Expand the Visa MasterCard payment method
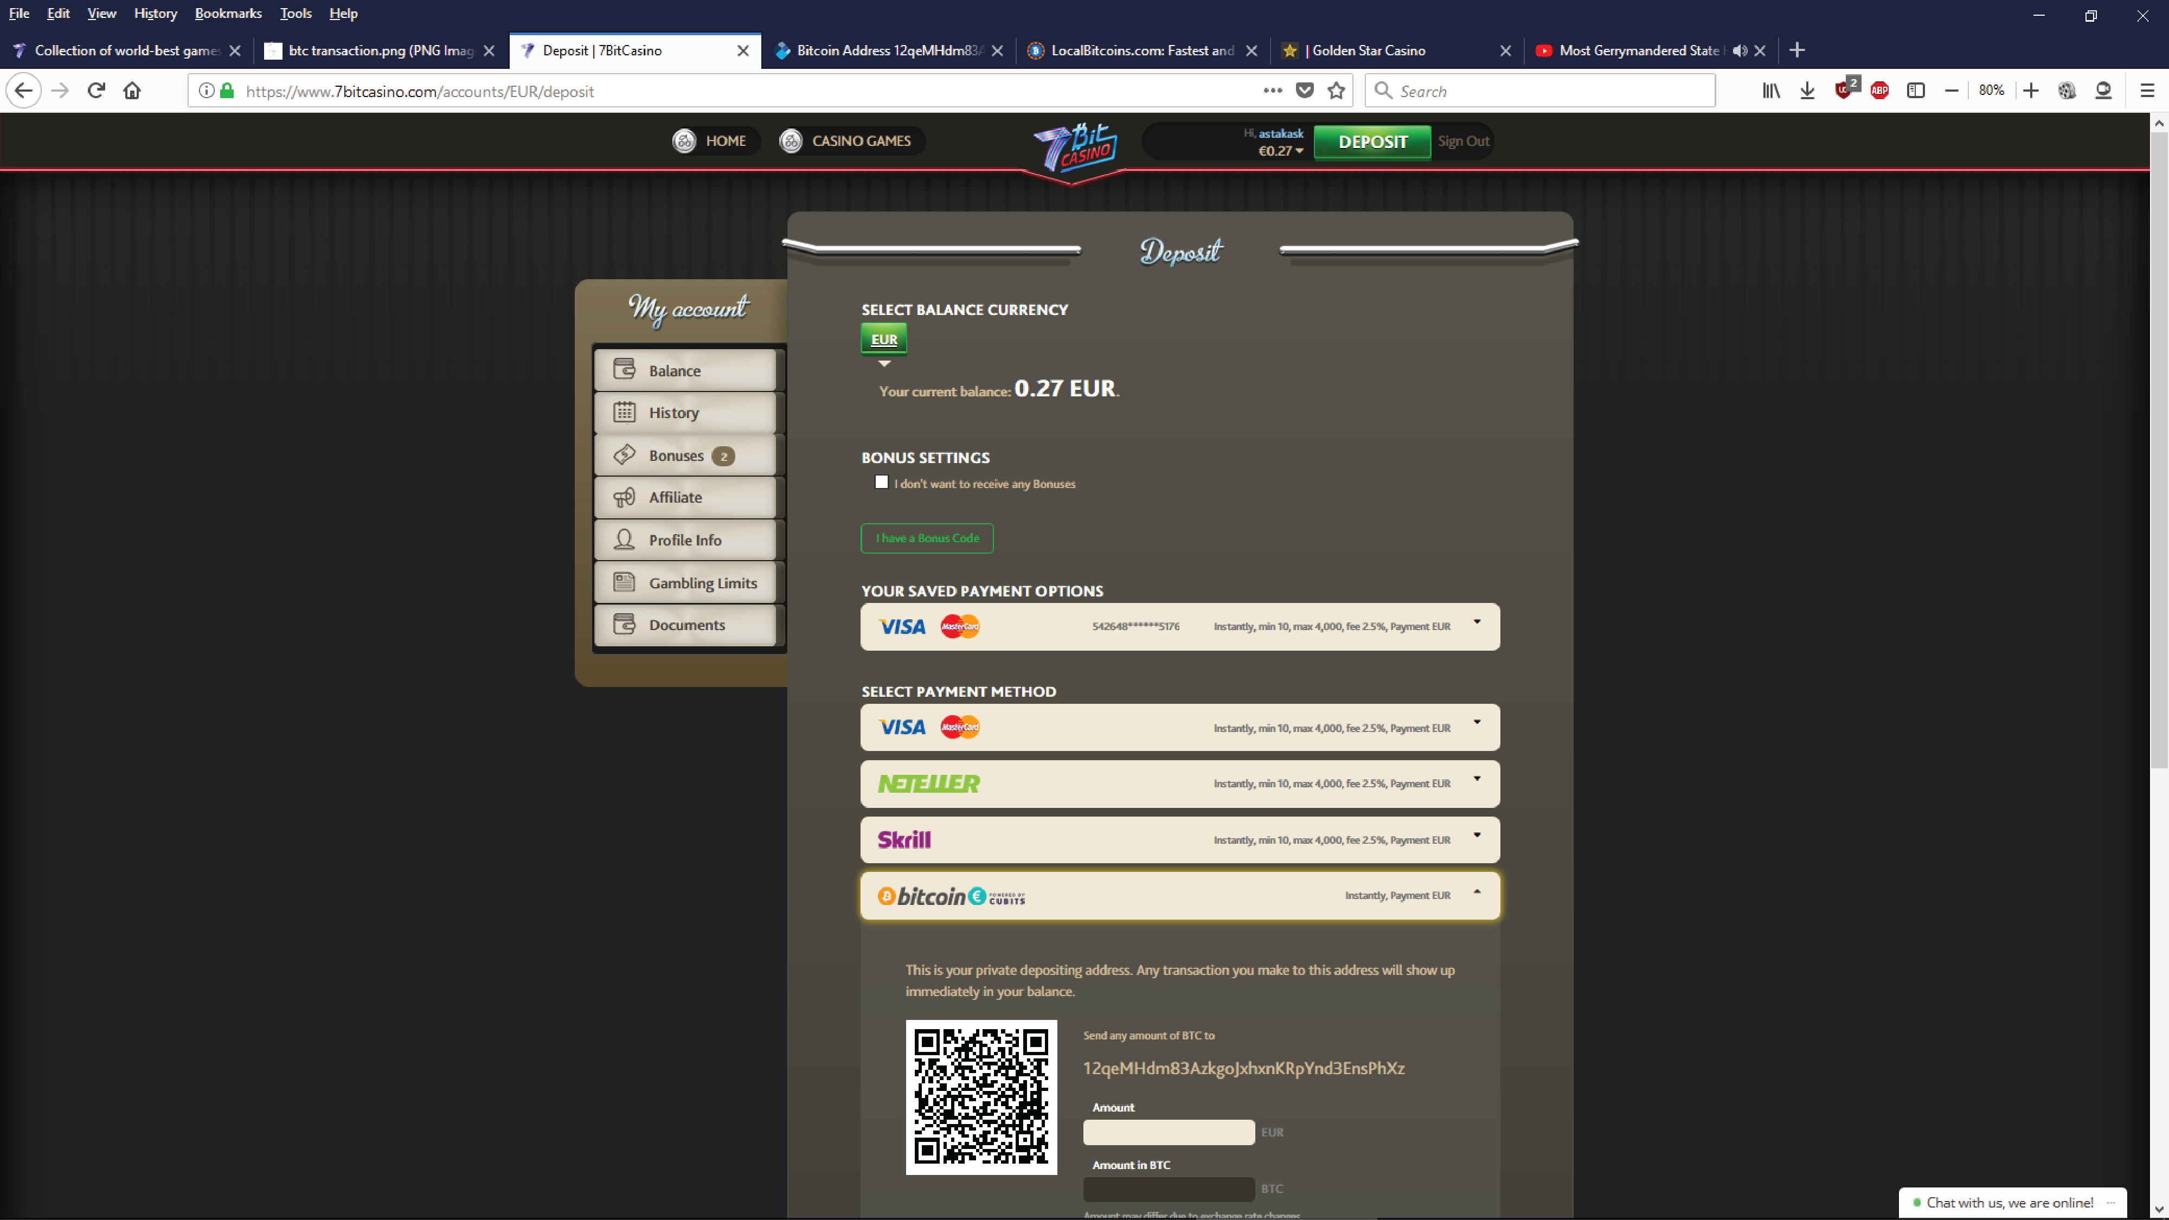This screenshot has width=2169, height=1220. point(1180,728)
